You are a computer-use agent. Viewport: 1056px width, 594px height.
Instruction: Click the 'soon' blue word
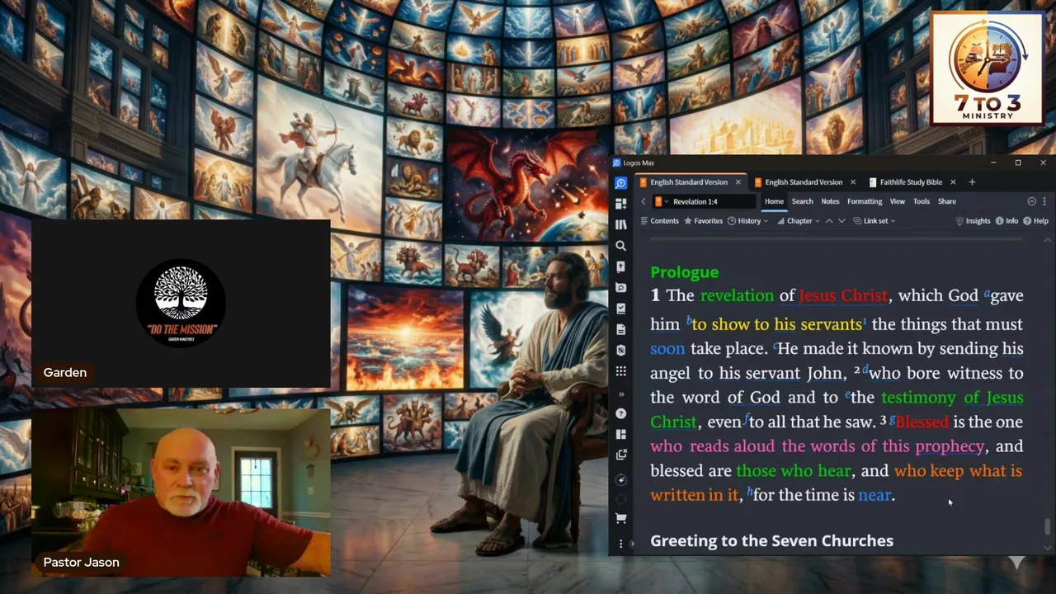667,349
